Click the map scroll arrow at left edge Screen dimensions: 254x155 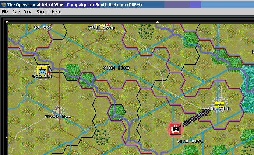pyautogui.click(x=7, y=138)
